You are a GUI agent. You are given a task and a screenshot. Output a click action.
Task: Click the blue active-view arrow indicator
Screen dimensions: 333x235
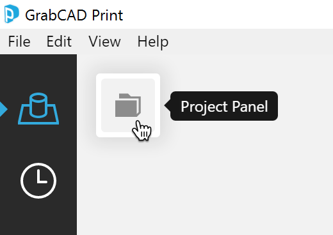4,109
